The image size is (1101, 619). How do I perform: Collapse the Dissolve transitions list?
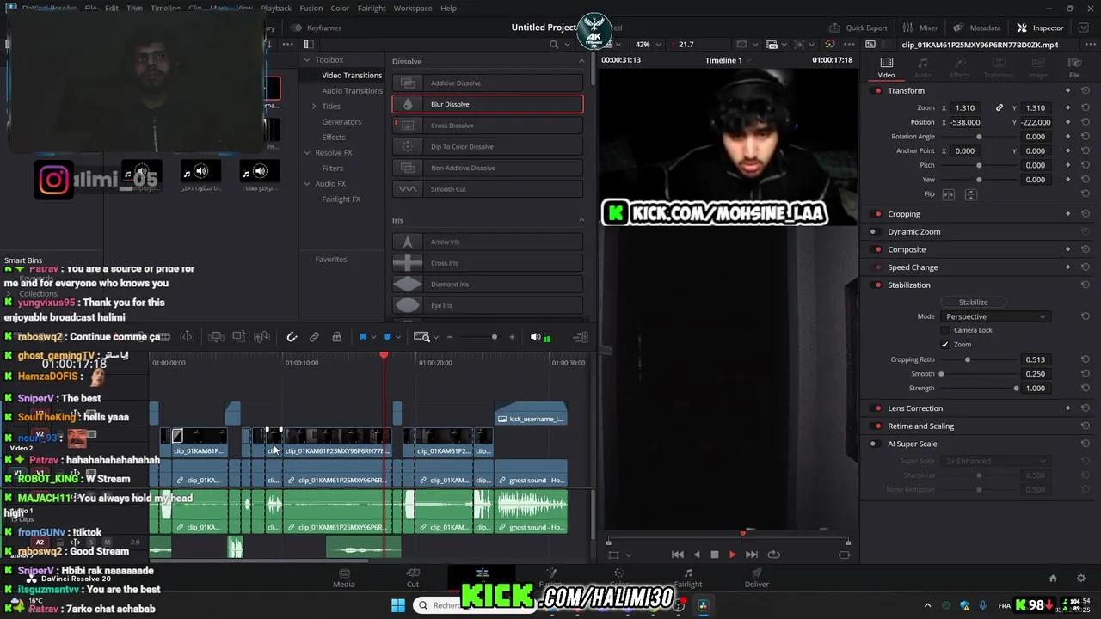click(x=581, y=61)
